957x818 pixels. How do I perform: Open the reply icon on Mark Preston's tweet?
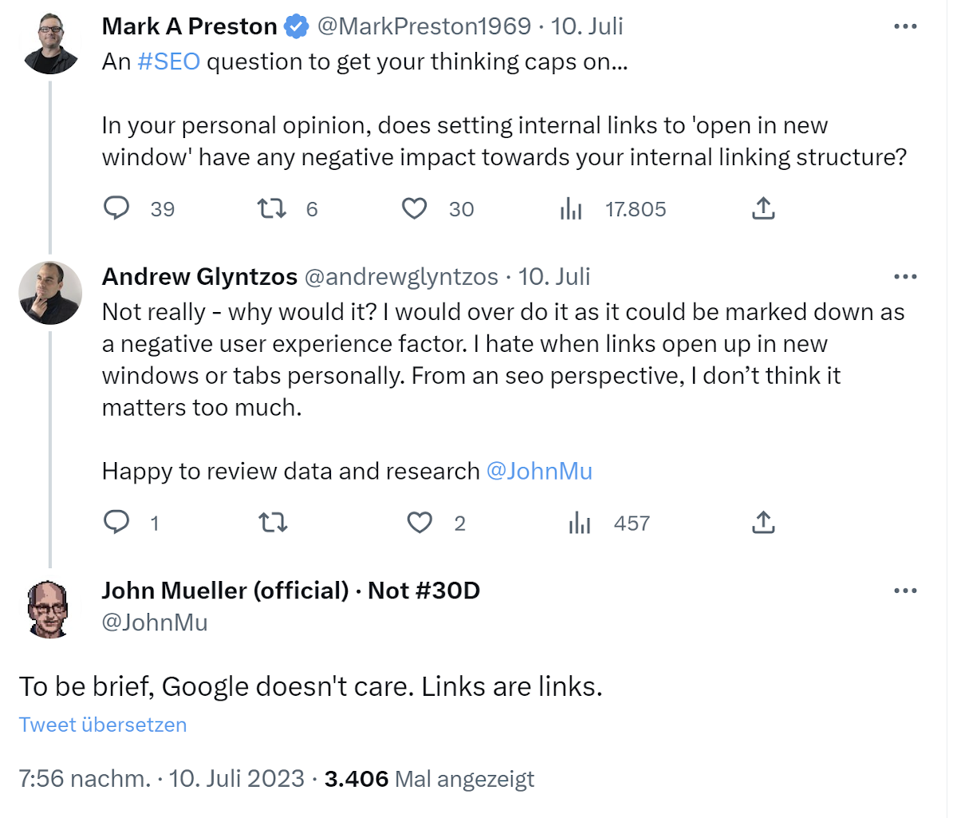[x=116, y=208]
